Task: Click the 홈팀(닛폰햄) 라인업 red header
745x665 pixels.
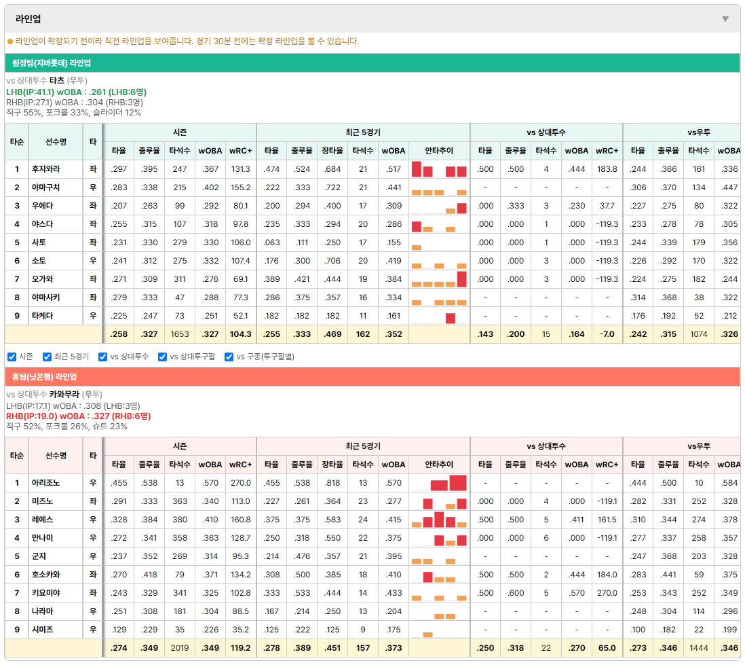Action: 372,377
